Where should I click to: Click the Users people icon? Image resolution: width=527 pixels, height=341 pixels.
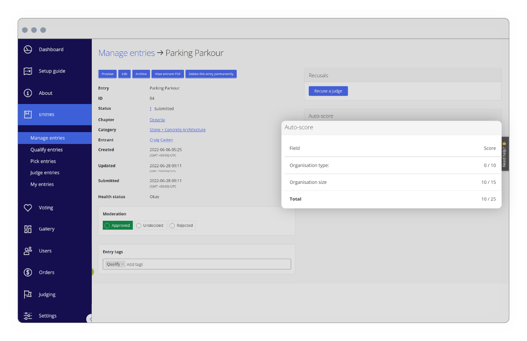pyautogui.click(x=28, y=251)
